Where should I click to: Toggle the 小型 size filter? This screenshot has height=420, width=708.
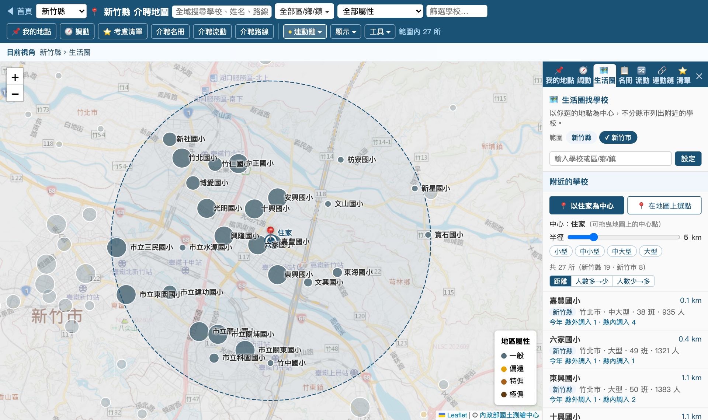[x=561, y=252]
